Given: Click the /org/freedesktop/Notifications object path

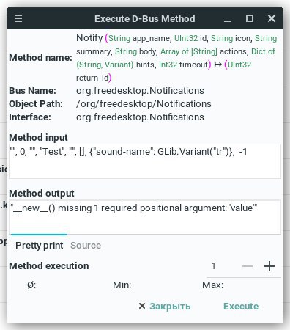Looking at the screenshot, I should (x=144, y=104).
